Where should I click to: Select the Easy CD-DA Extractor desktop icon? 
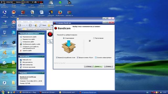point(4,64)
